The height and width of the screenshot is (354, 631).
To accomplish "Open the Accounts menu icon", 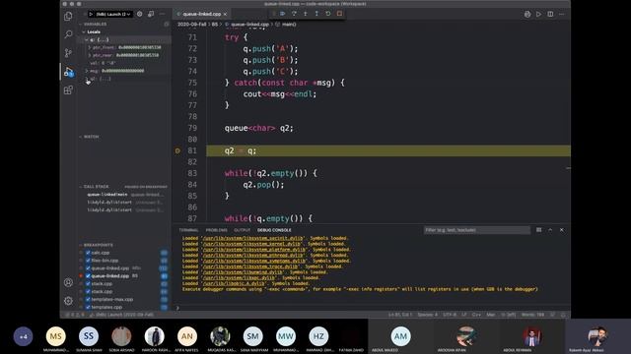I will [68, 282].
